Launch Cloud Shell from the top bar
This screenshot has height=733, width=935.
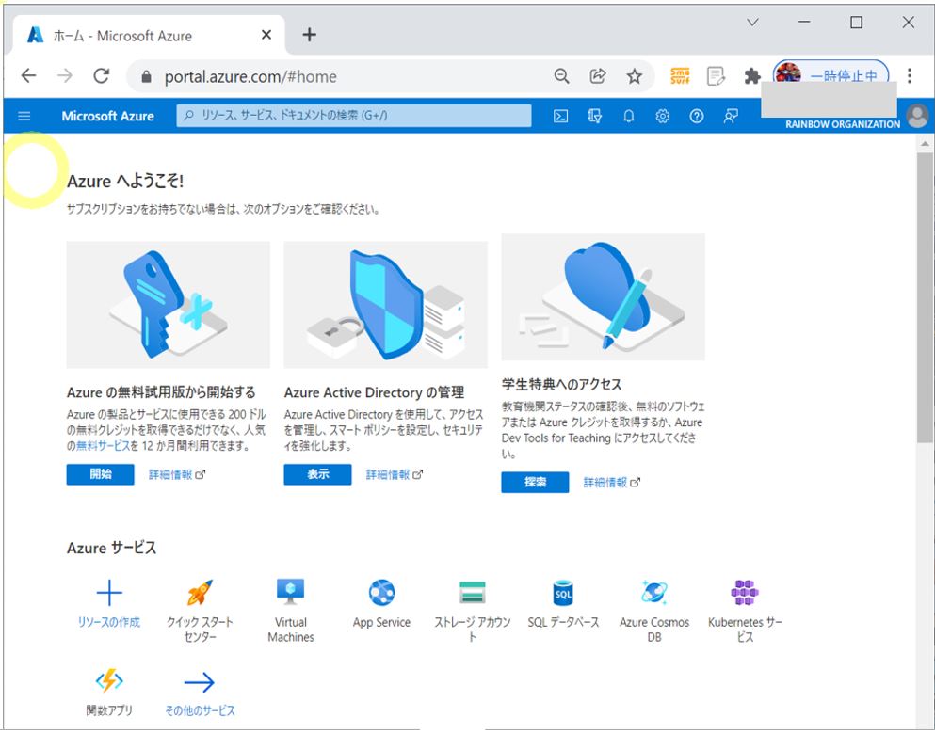coord(560,117)
